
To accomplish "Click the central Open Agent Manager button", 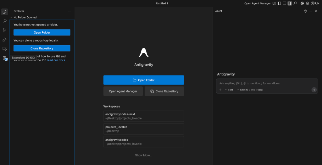I will tap(123, 91).
